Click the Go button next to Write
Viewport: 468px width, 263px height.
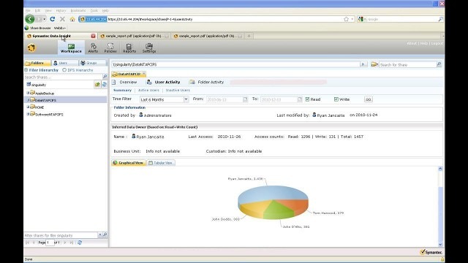coord(369,99)
